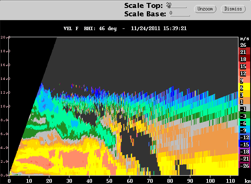This screenshot has width=251, height=184.
Task: Click the timestamp 11/24/2011 15:39:21
Action: click(x=159, y=28)
